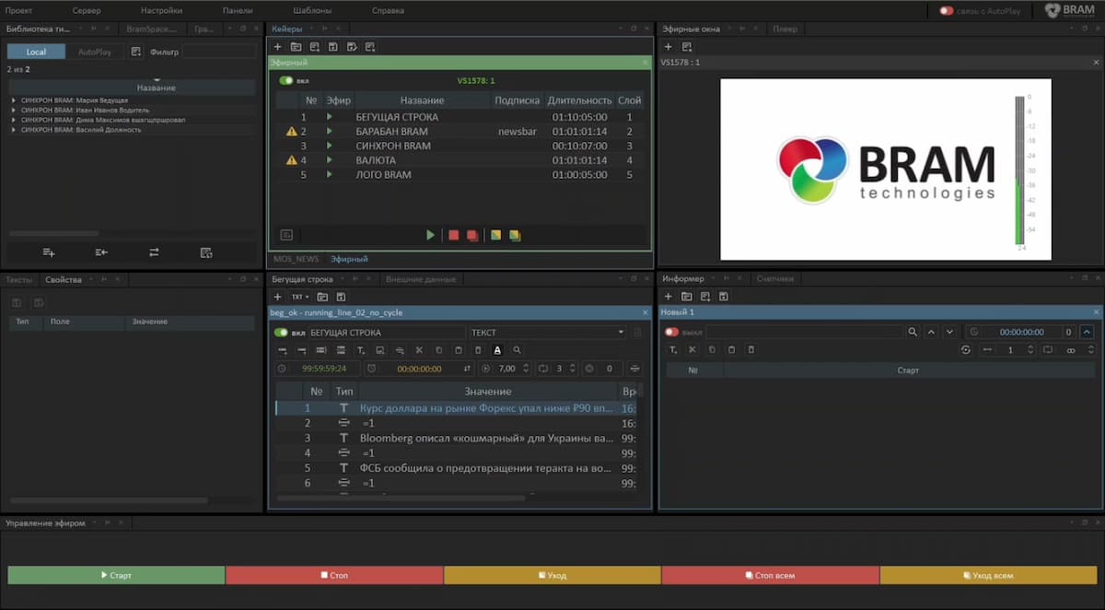Open the Панели menu
The height and width of the screenshot is (610, 1105).
click(238, 10)
